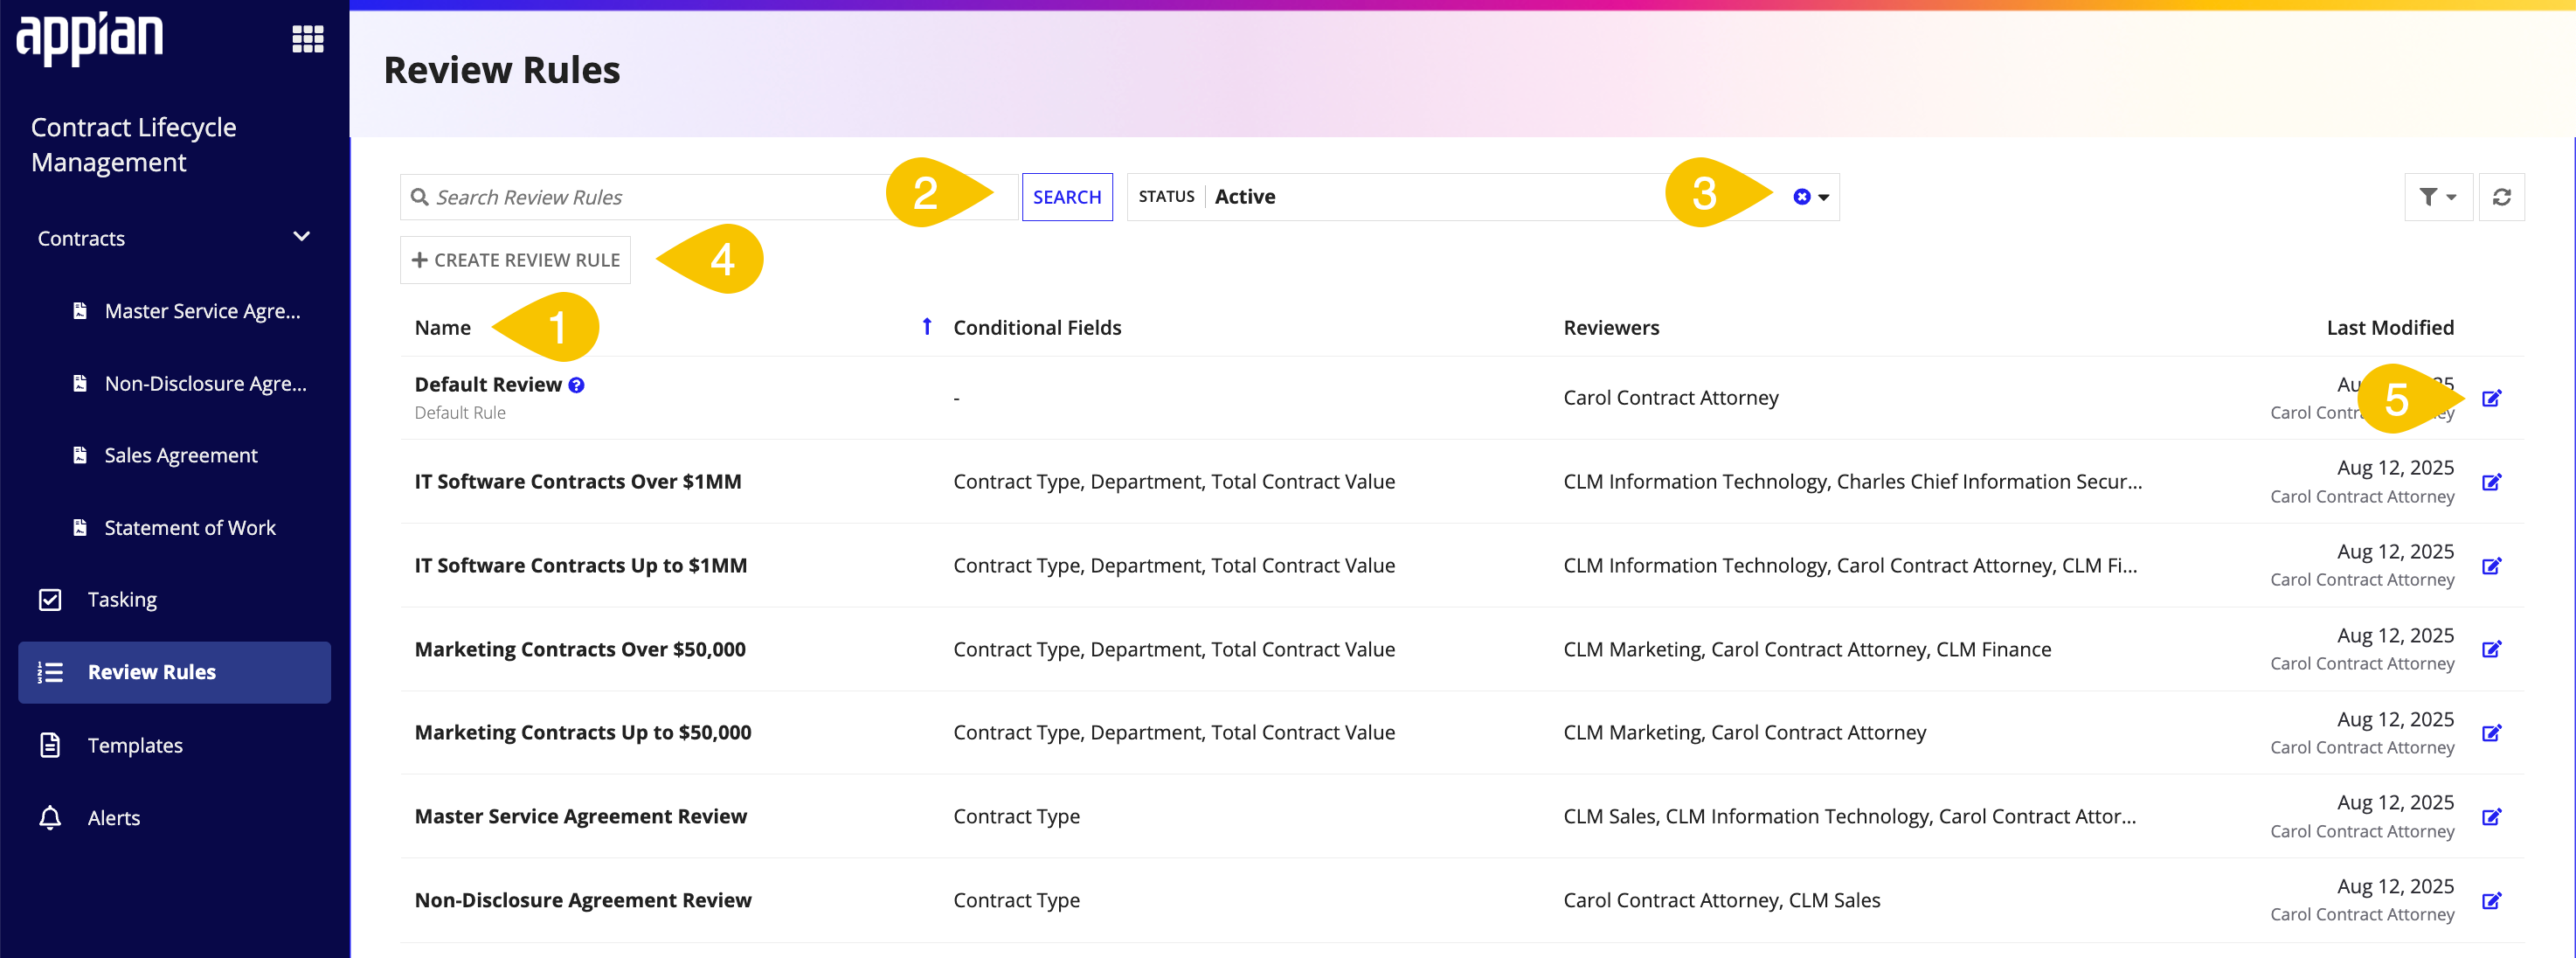Sort by Last Modified column header

[2389, 327]
